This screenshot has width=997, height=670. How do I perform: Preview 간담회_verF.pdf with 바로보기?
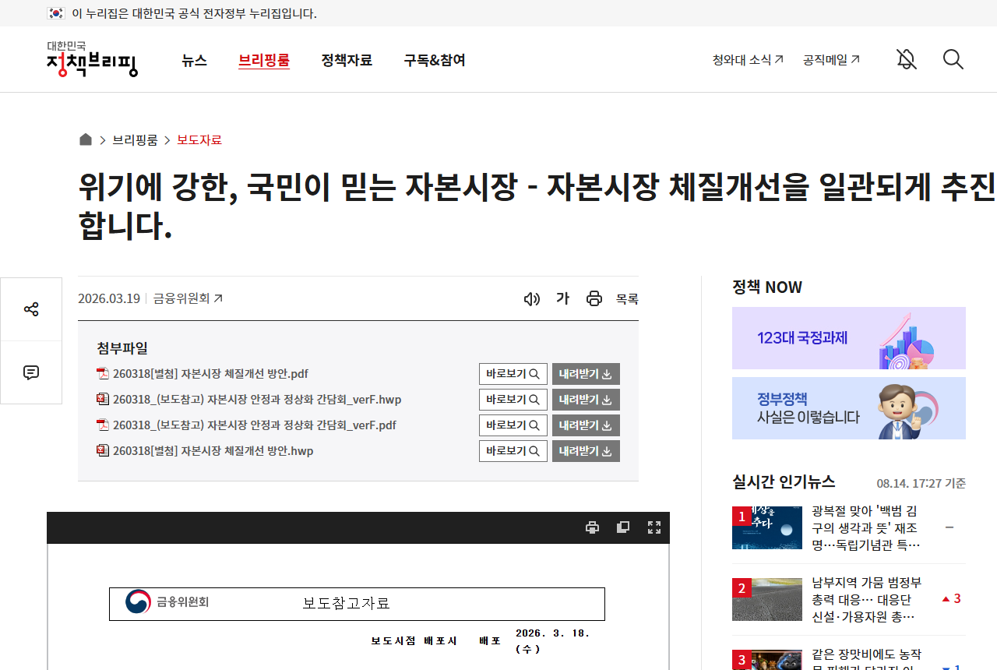click(513, 425)
